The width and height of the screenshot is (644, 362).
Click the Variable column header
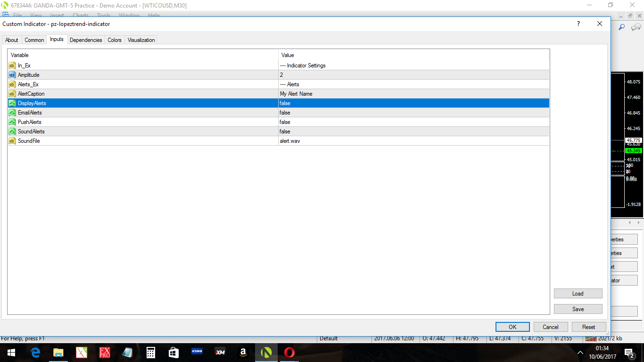[143, 55]
